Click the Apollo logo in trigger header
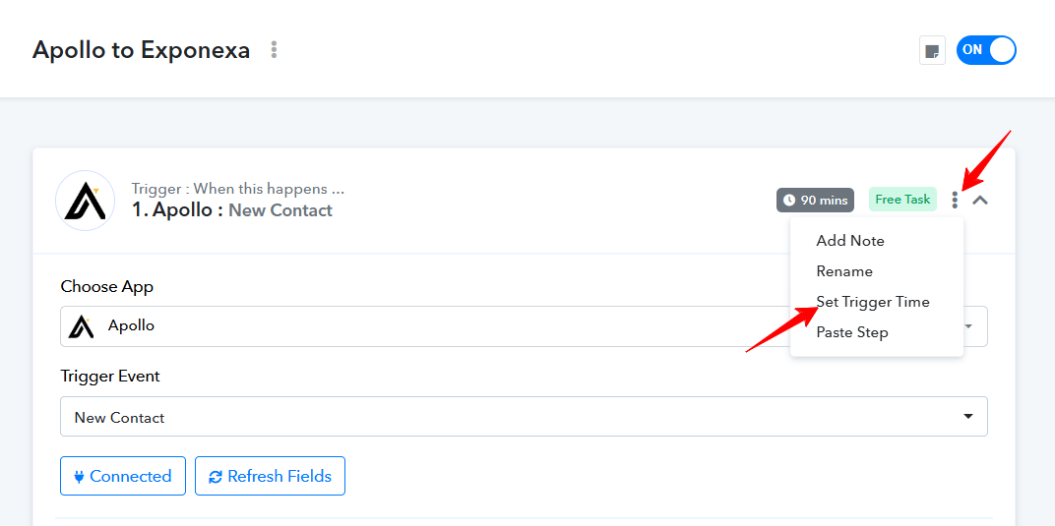 pos(85,201)
